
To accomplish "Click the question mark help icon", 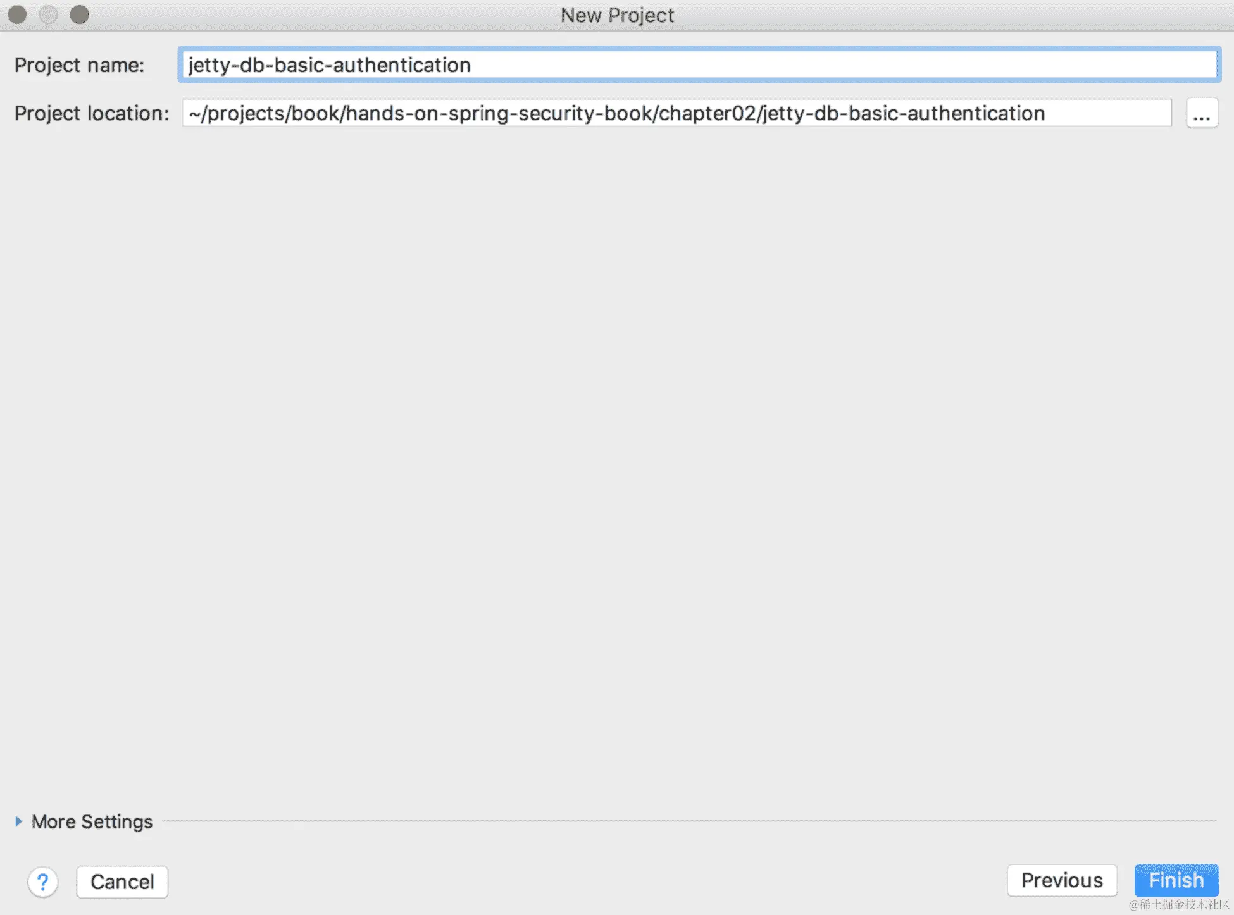I will 42,881.
